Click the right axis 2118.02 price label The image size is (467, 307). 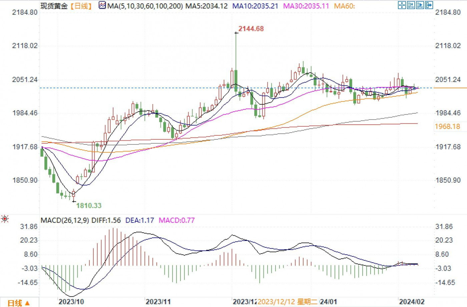pos(448,46)
